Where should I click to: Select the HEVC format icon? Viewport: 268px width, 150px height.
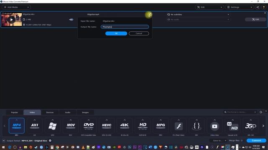click(106, 126)
